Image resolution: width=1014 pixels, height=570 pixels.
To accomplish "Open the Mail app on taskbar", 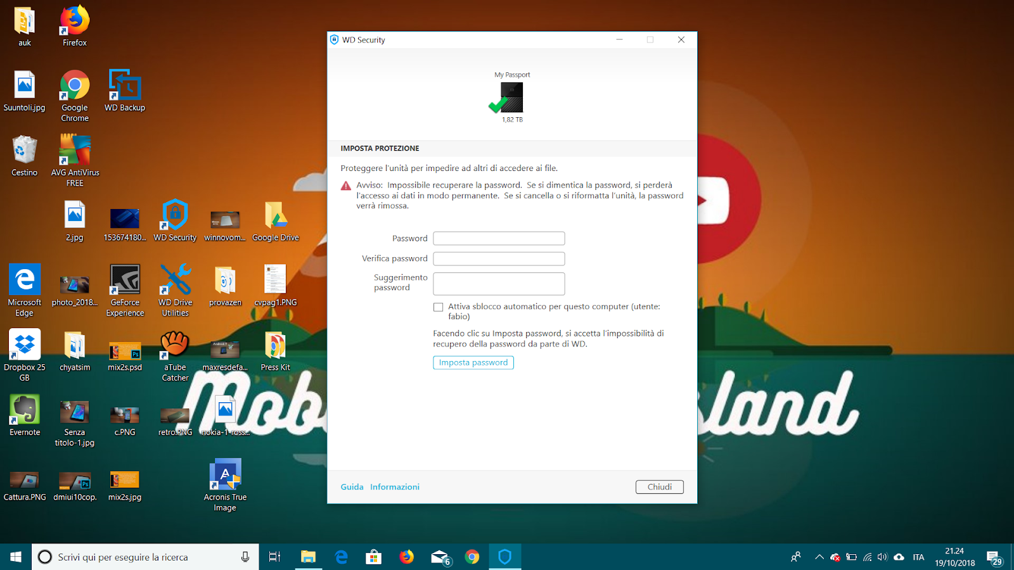I will point(440,557).
